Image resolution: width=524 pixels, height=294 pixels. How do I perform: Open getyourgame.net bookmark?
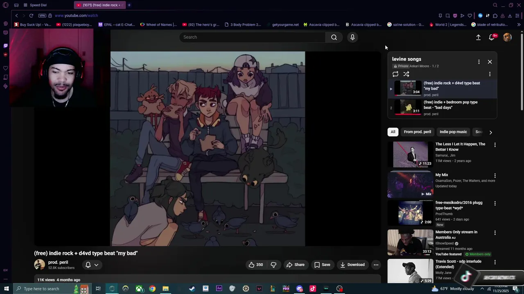(282, 24)
